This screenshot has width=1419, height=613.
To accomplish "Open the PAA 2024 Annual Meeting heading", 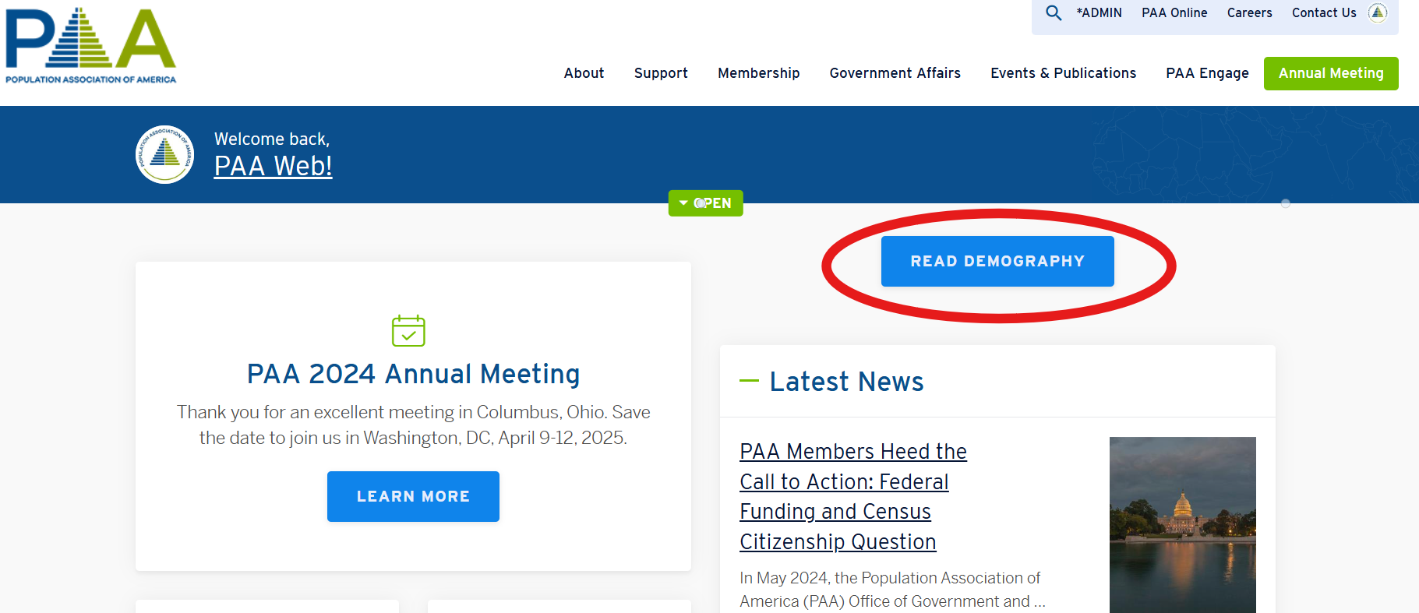I will 413,374.
